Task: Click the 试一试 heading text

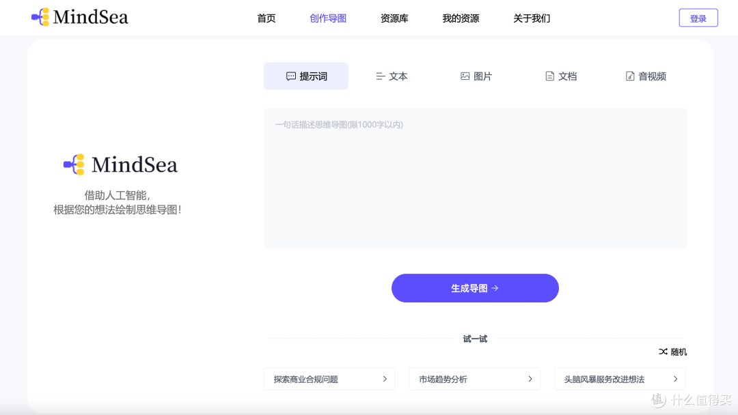Action: (x=475, y=339)
